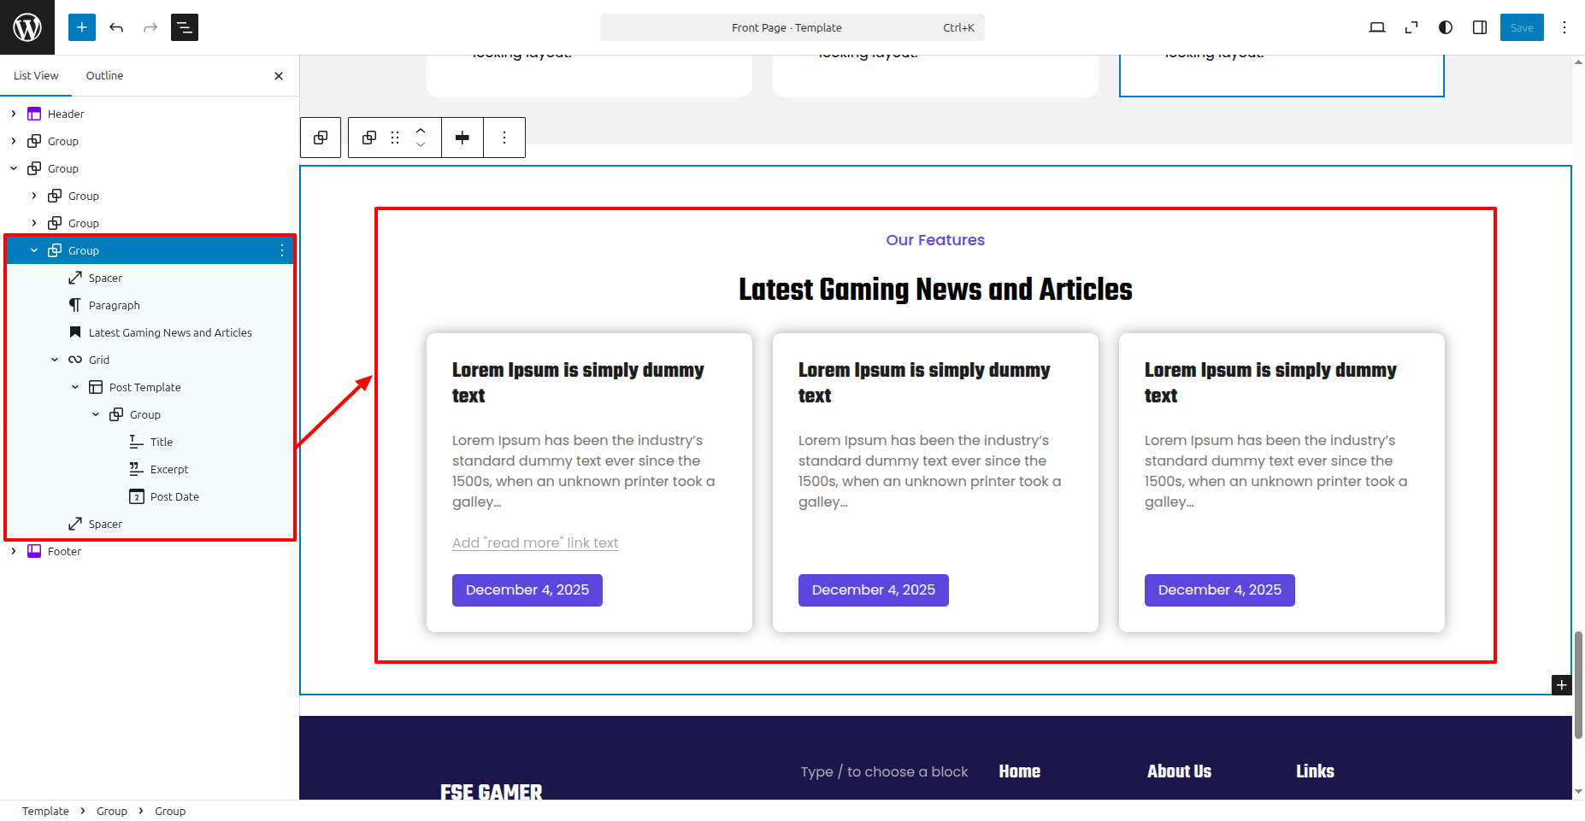Toggle the Settings sidebar panel icon

click(x=1480, y=27)
